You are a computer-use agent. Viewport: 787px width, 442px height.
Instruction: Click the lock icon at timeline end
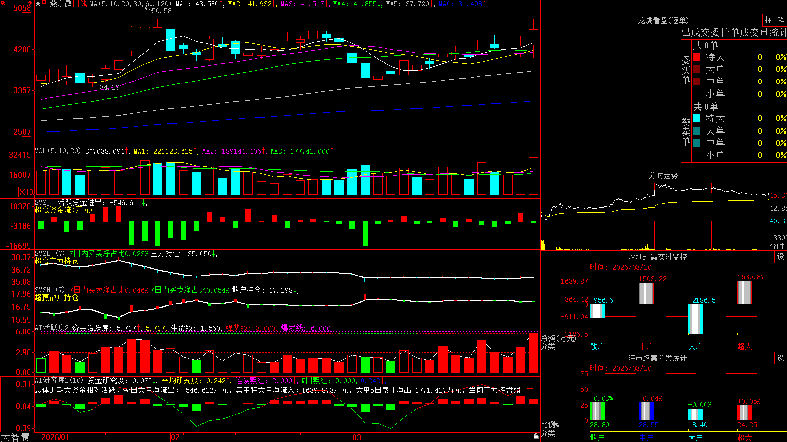536,436
